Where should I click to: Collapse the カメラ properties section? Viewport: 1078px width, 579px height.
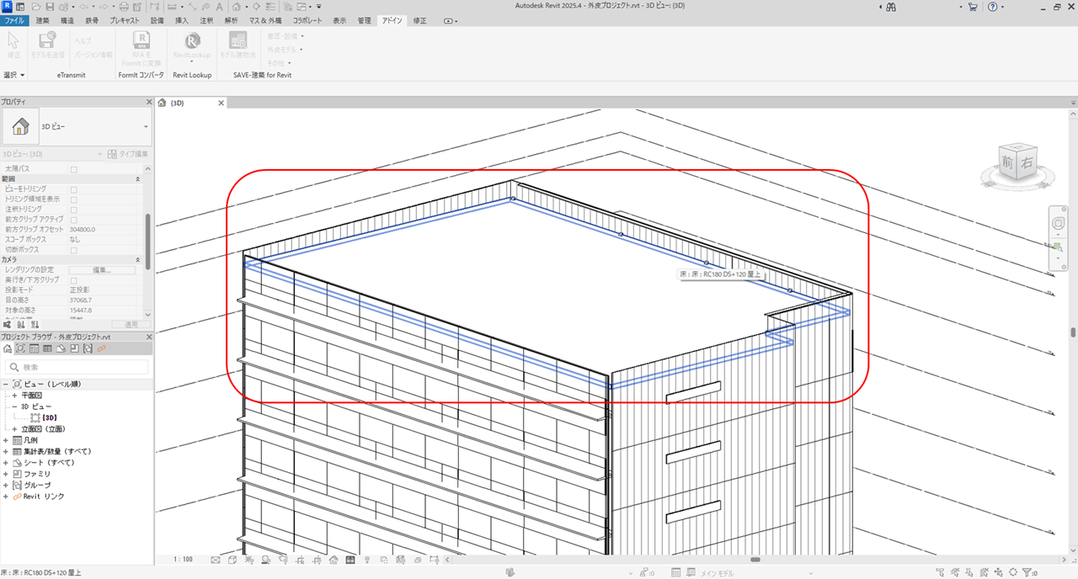coord(138,260)
